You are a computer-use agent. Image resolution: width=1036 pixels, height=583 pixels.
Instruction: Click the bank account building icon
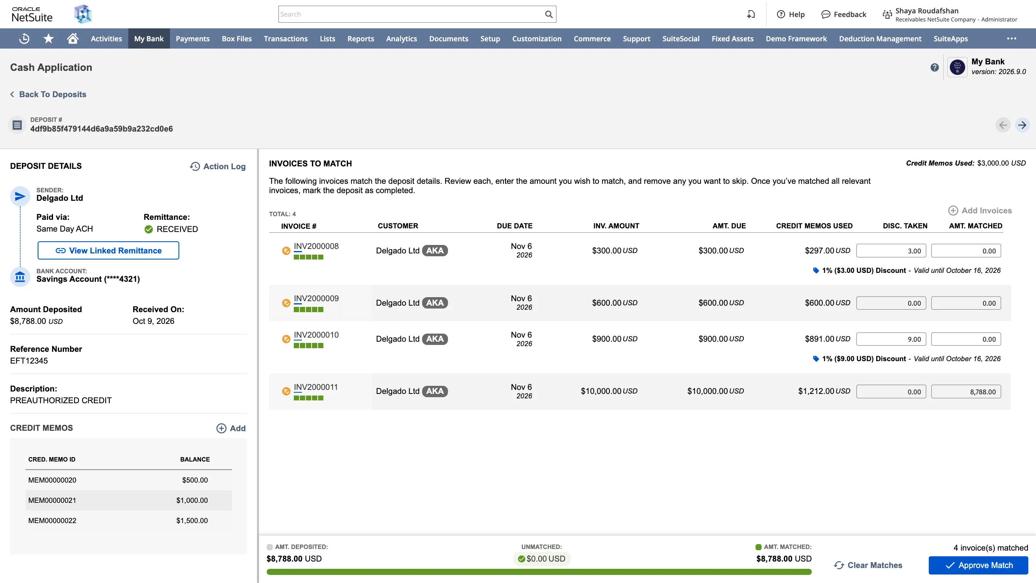point(20,277)
